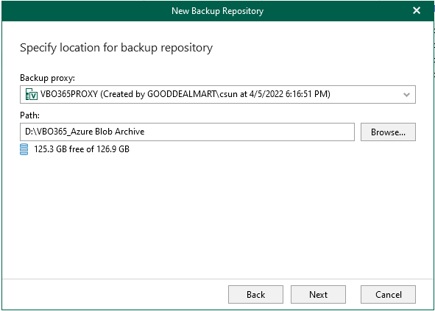Close the New Backup Repository dialog
Viewport: 435px width, 311px height.
[x=417, y=10]
